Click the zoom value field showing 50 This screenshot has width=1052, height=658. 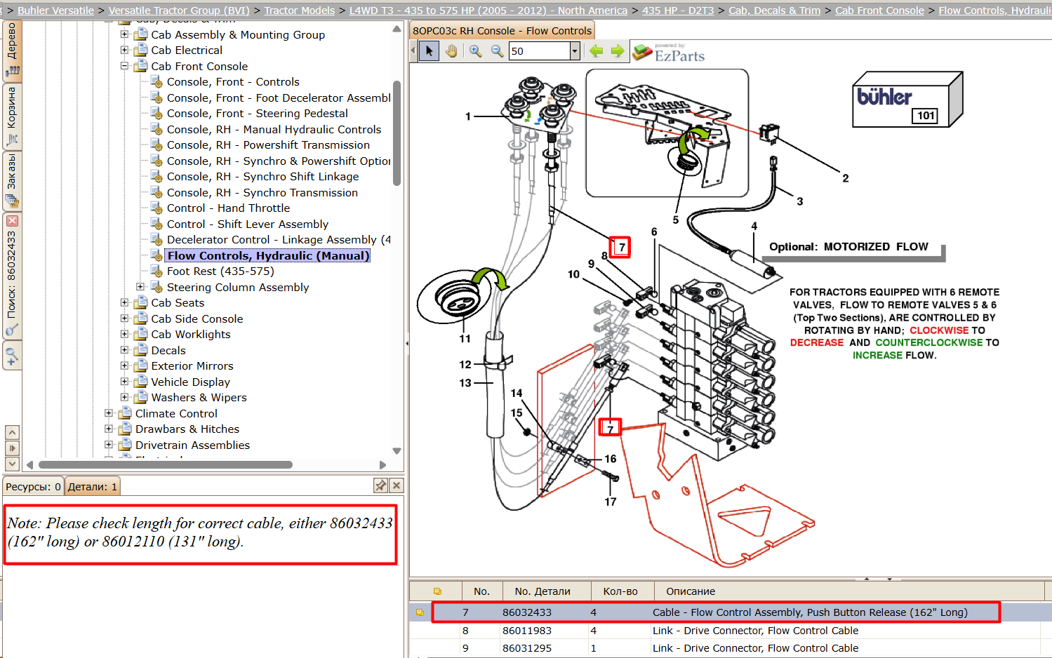point(540,51)
